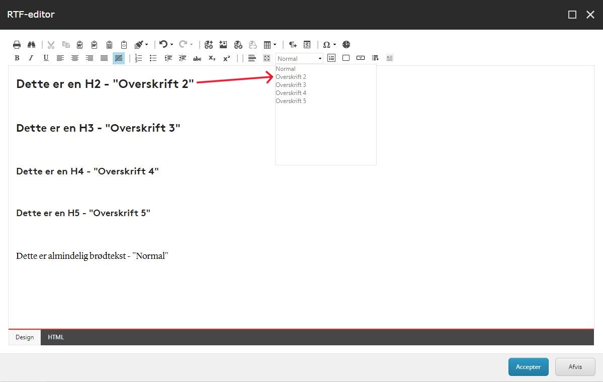Click the Insert Date/Time clock icon
The width and height of the screenshot is (603, 382).
pyautogui.click(x=346, y=44)
